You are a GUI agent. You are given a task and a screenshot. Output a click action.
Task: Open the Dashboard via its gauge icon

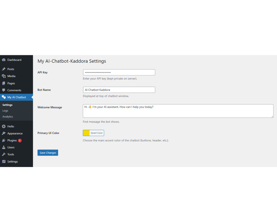(3, 60)
